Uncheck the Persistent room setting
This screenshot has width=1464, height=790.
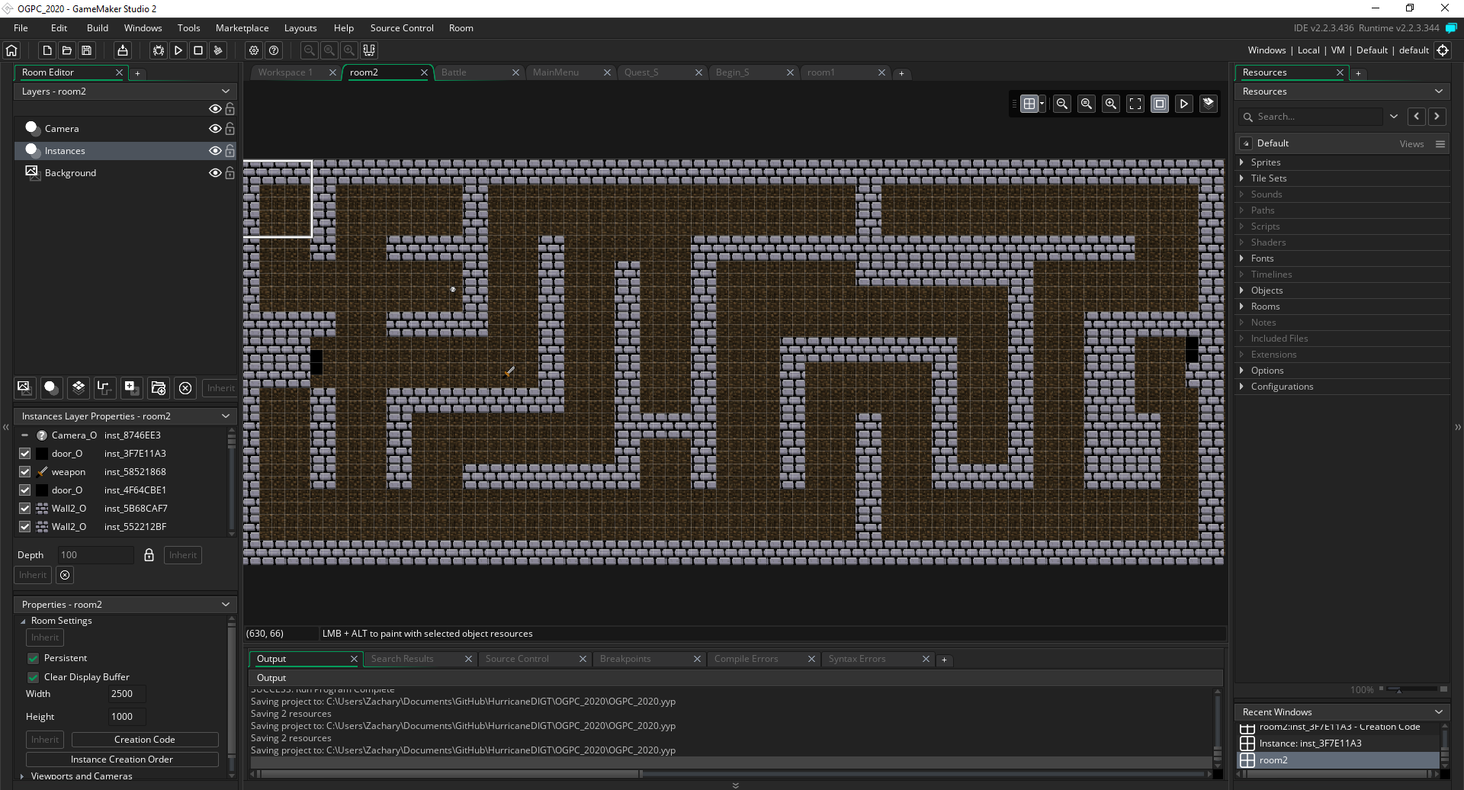coord(34,658)
